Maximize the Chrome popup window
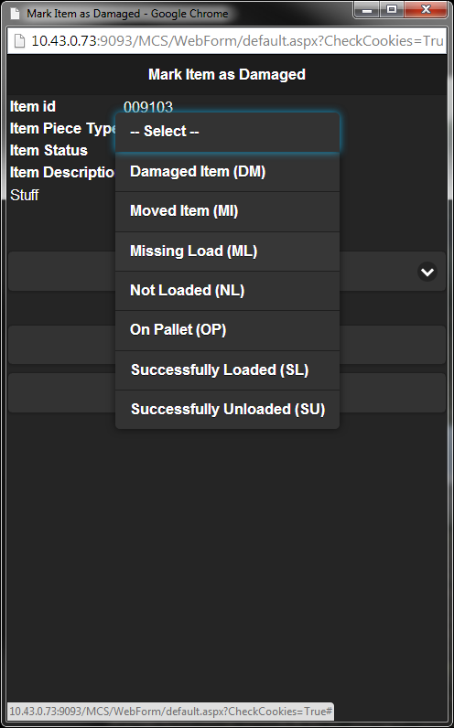 392,9
